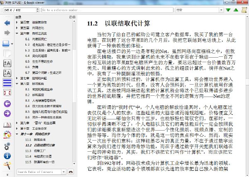
Task: Collapse the 第六章 chapter node
Action: coord(17,34)
